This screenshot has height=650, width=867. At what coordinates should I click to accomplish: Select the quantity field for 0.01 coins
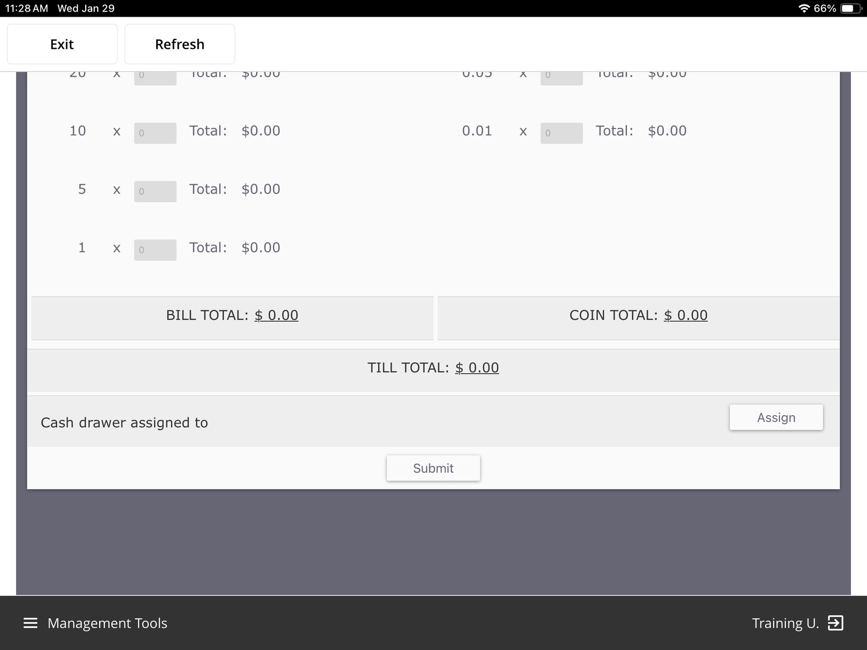click(x=562, y=133)
